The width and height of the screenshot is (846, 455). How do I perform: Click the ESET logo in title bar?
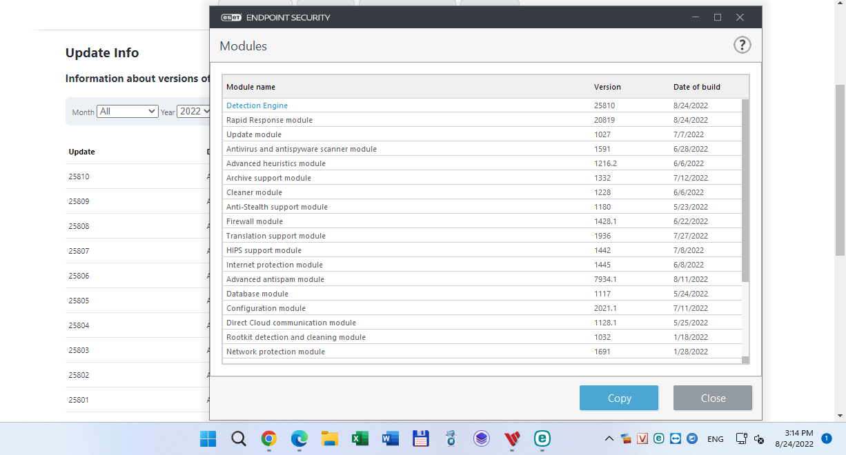(230, 17)
